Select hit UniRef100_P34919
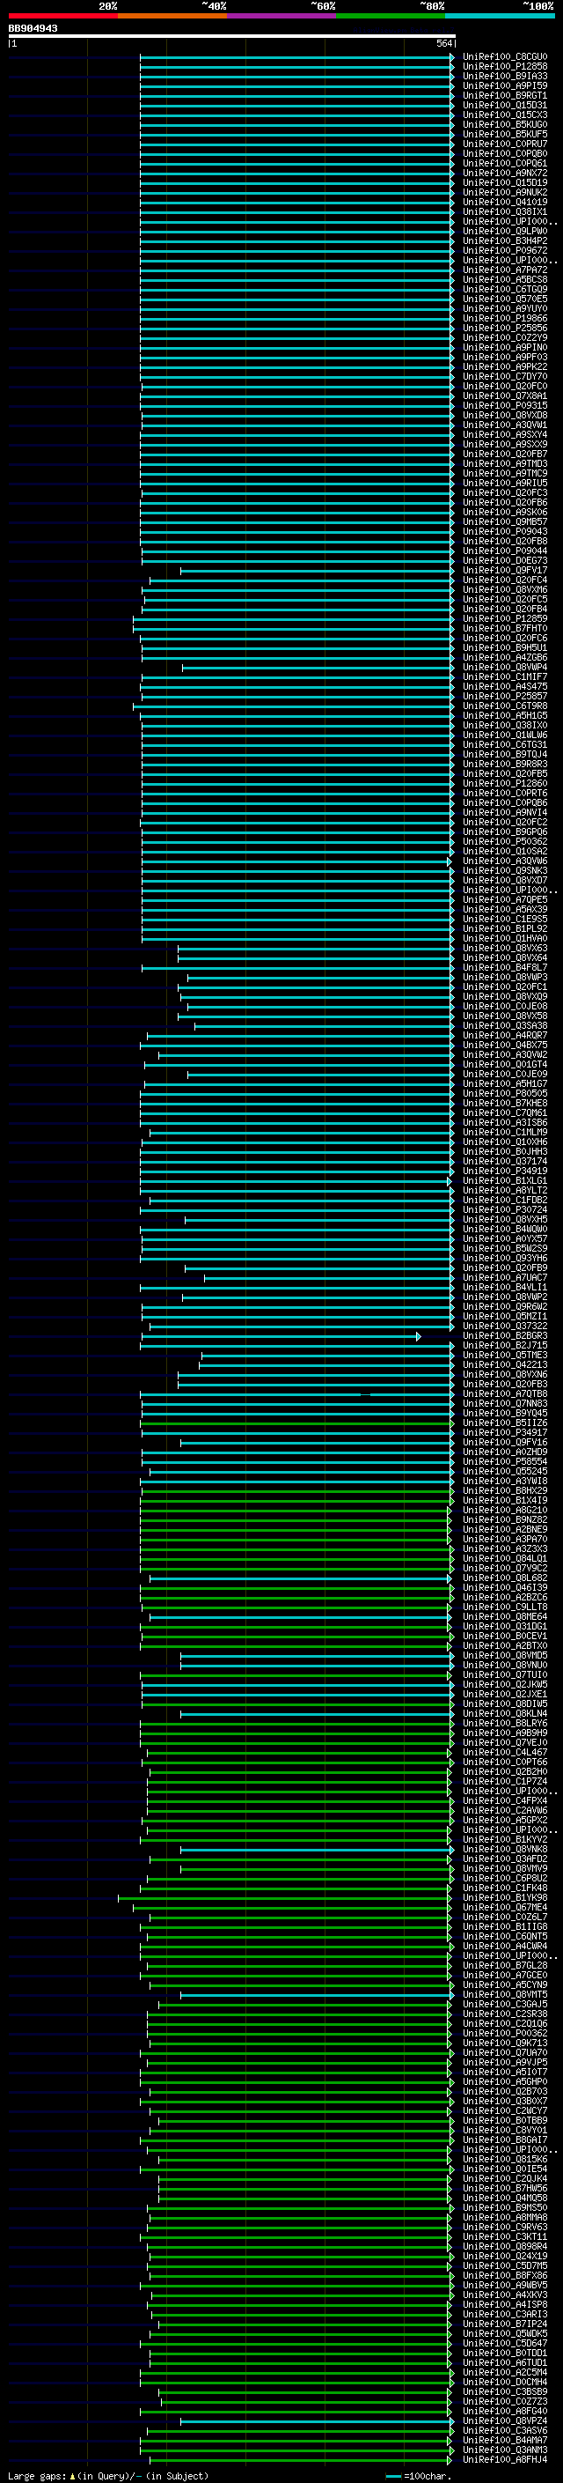 pyautogui.click(x=504, y=1171)
